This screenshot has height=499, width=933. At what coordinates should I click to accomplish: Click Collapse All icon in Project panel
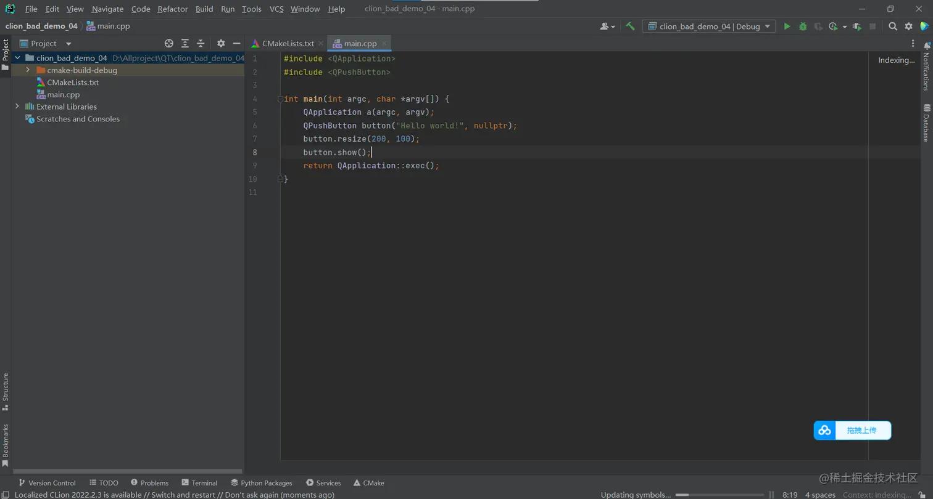coord(201,44)
